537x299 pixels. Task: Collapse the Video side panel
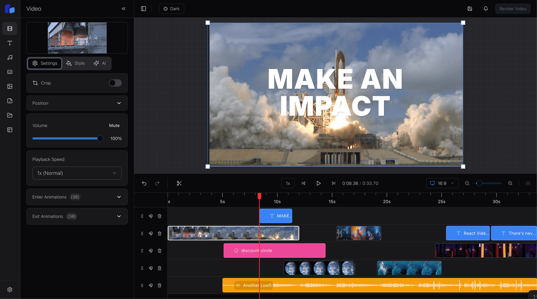tap(124, 9)
